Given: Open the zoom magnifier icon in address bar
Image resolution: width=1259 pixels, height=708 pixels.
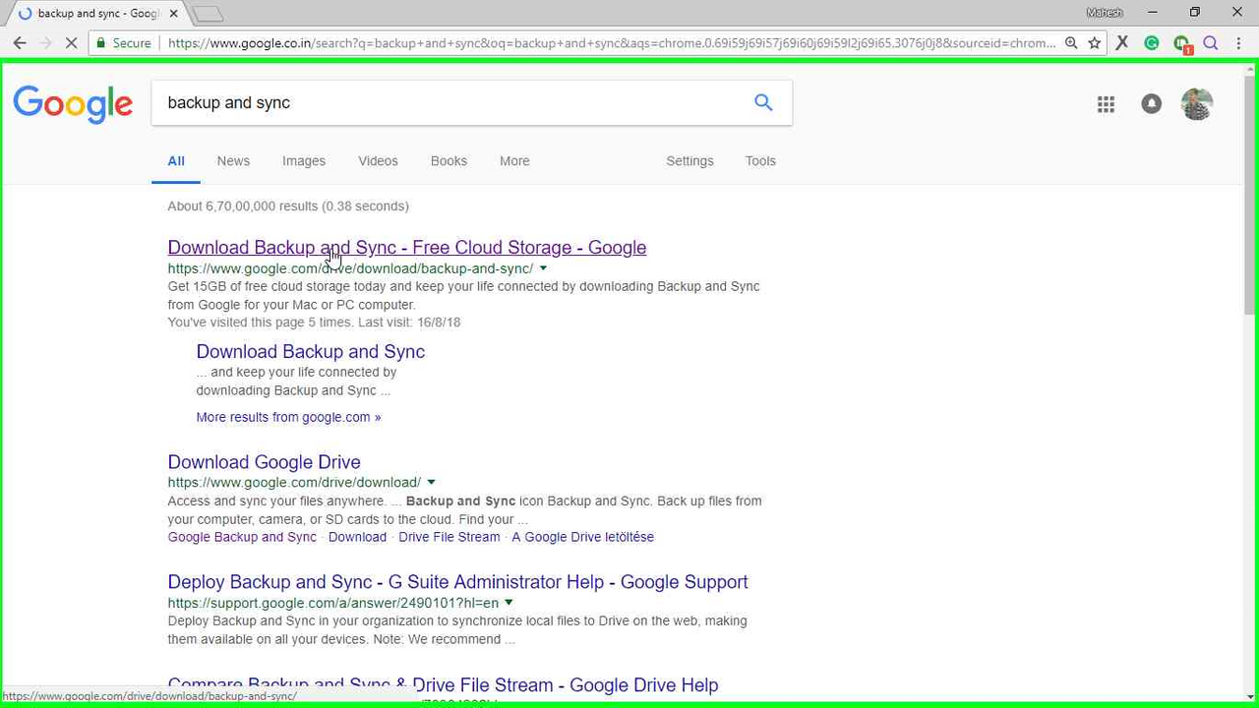Looking at the screenshot, I should pos(1071,43).
